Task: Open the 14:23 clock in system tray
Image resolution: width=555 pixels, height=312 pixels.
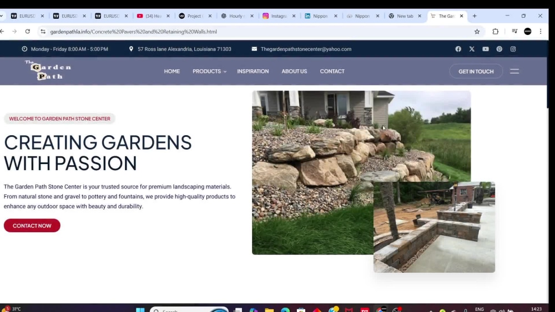Action: pos(536,309)
